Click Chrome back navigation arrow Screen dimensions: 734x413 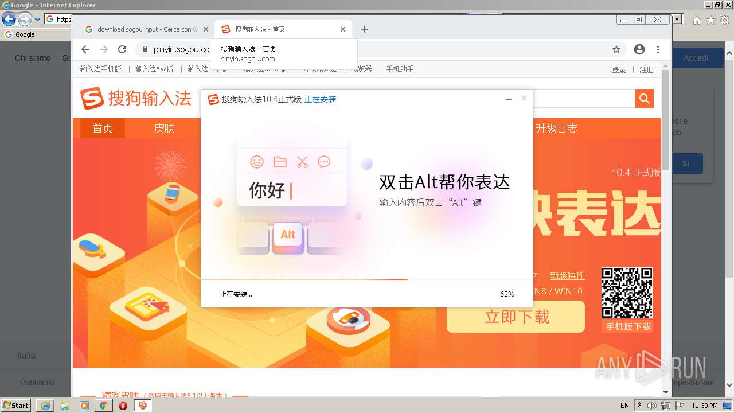point(85,49)
